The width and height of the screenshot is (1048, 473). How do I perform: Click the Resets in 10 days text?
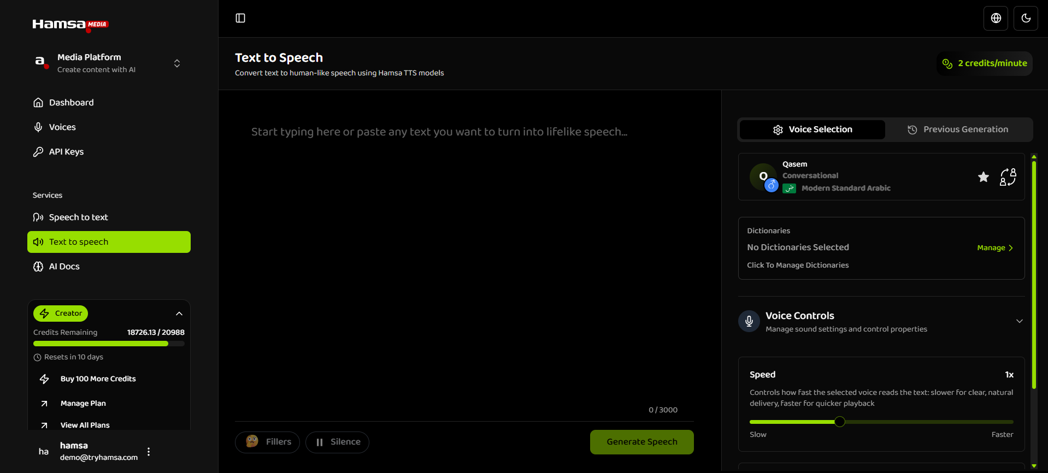click(x=74, y=357)
